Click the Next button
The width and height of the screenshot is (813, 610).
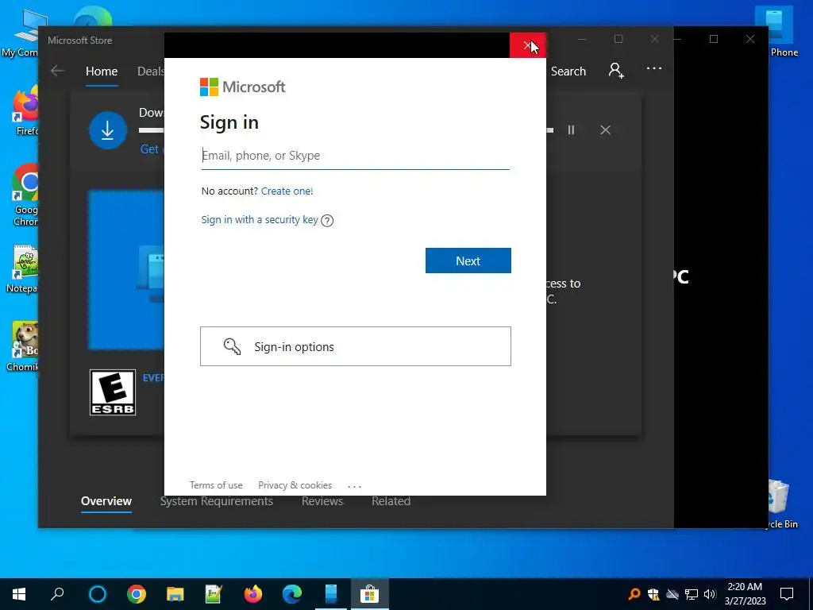click(x=468, y=261)
